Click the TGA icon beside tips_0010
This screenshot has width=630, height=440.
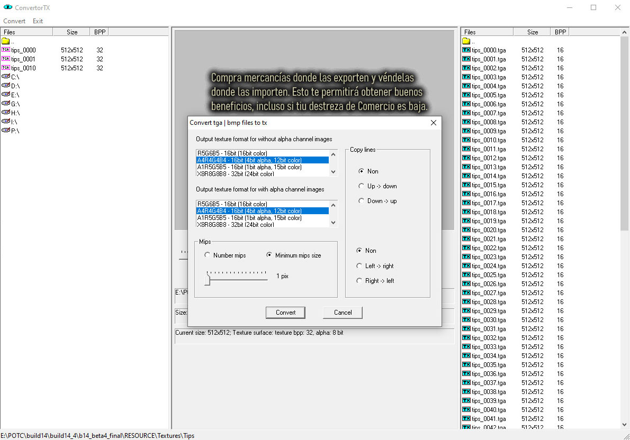coord(6,68)
